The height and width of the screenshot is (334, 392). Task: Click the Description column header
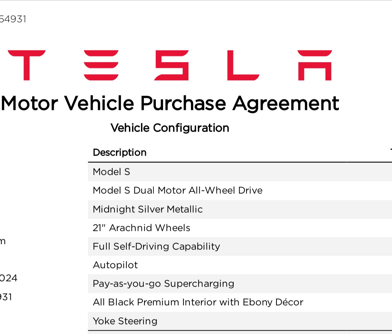click(x=120, y=152)
